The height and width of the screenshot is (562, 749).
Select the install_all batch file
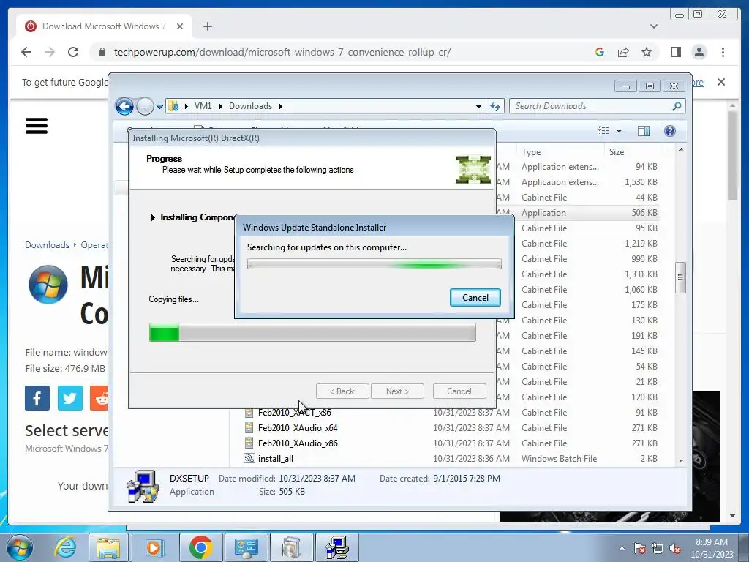[x=276, y=458]
